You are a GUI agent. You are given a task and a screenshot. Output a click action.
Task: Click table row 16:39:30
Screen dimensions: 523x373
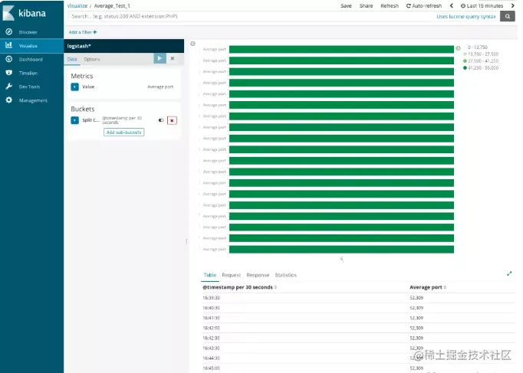tap(359, 298)
